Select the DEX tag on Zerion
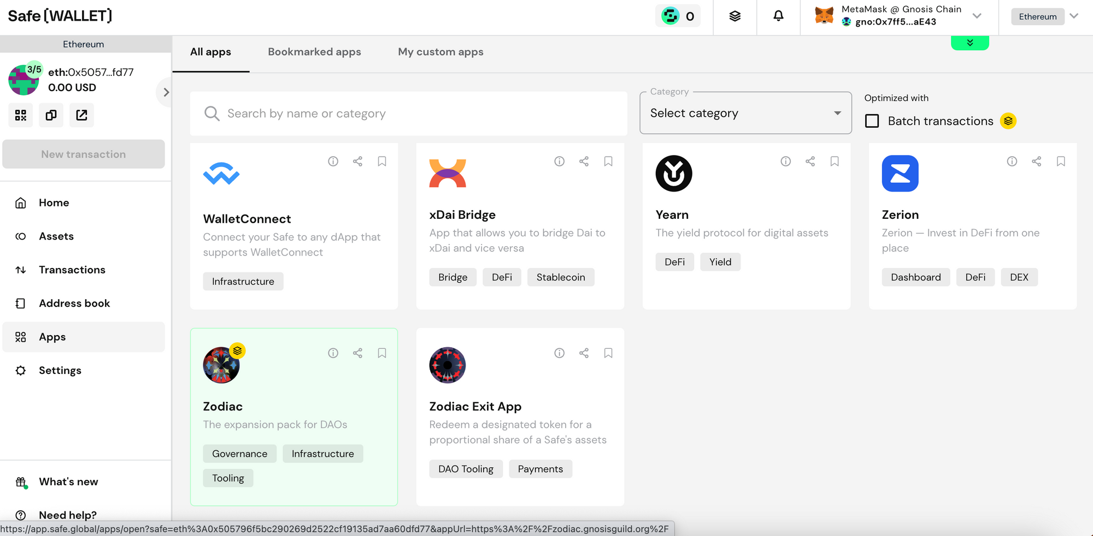The height and width of the screenshot is (536, 1093). tap(1019, 277)
